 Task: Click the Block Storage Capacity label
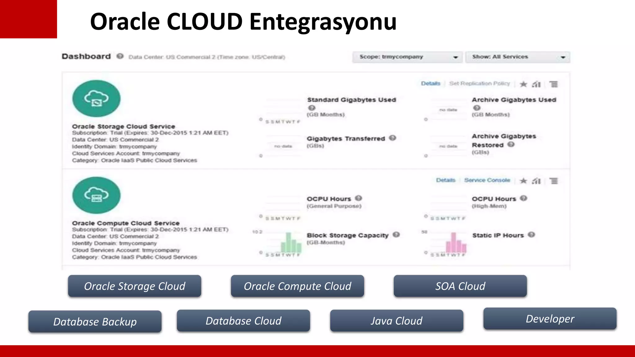coord(348,235)
